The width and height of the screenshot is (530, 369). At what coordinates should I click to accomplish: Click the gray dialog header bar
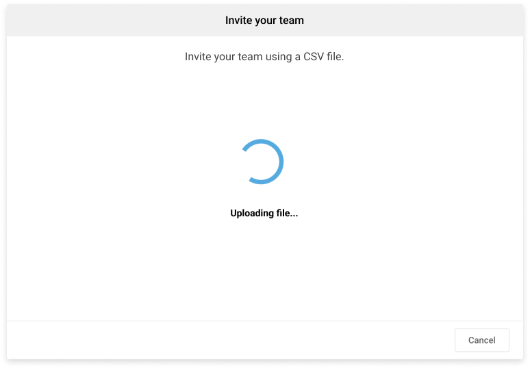pos(265,21)
